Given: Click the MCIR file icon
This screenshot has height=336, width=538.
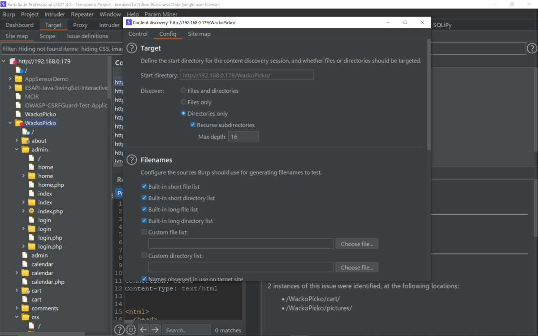Looking at the screenshot, I should [x=18, y=96].
